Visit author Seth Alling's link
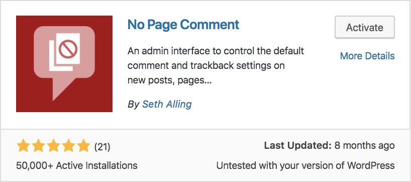 click(x=167, y=104)
